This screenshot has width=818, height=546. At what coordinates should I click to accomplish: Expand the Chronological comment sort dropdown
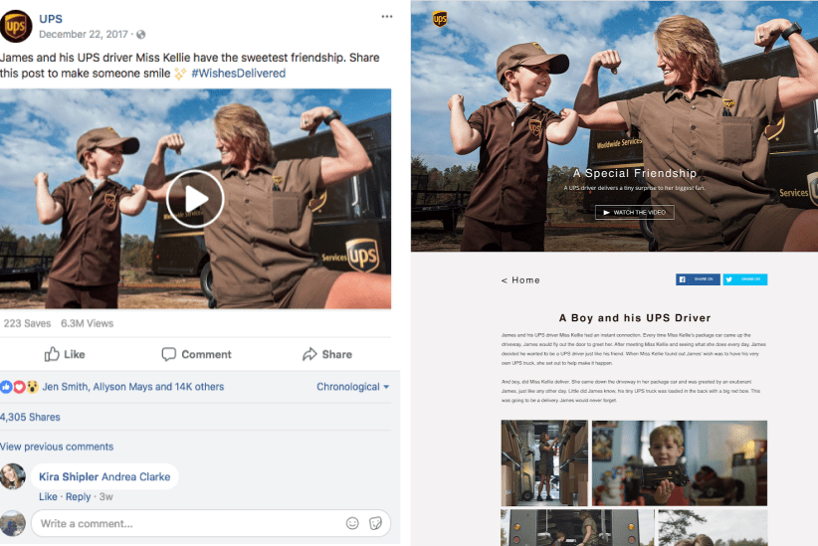(x=352, y=387)
